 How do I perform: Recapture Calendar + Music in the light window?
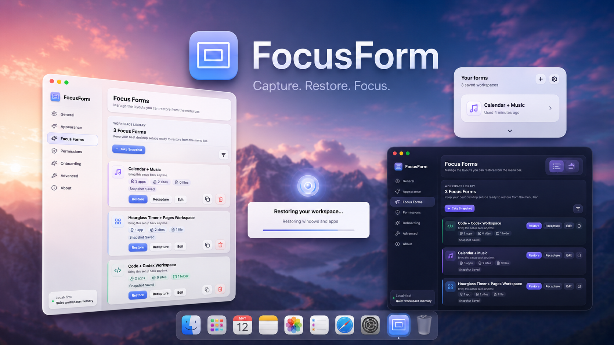(161, 199)
